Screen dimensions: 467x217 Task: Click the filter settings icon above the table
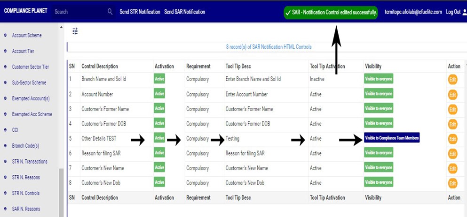pos(75,31)
